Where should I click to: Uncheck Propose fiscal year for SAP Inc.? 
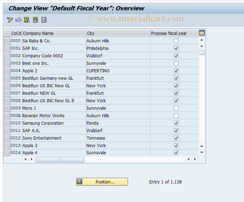176,48
